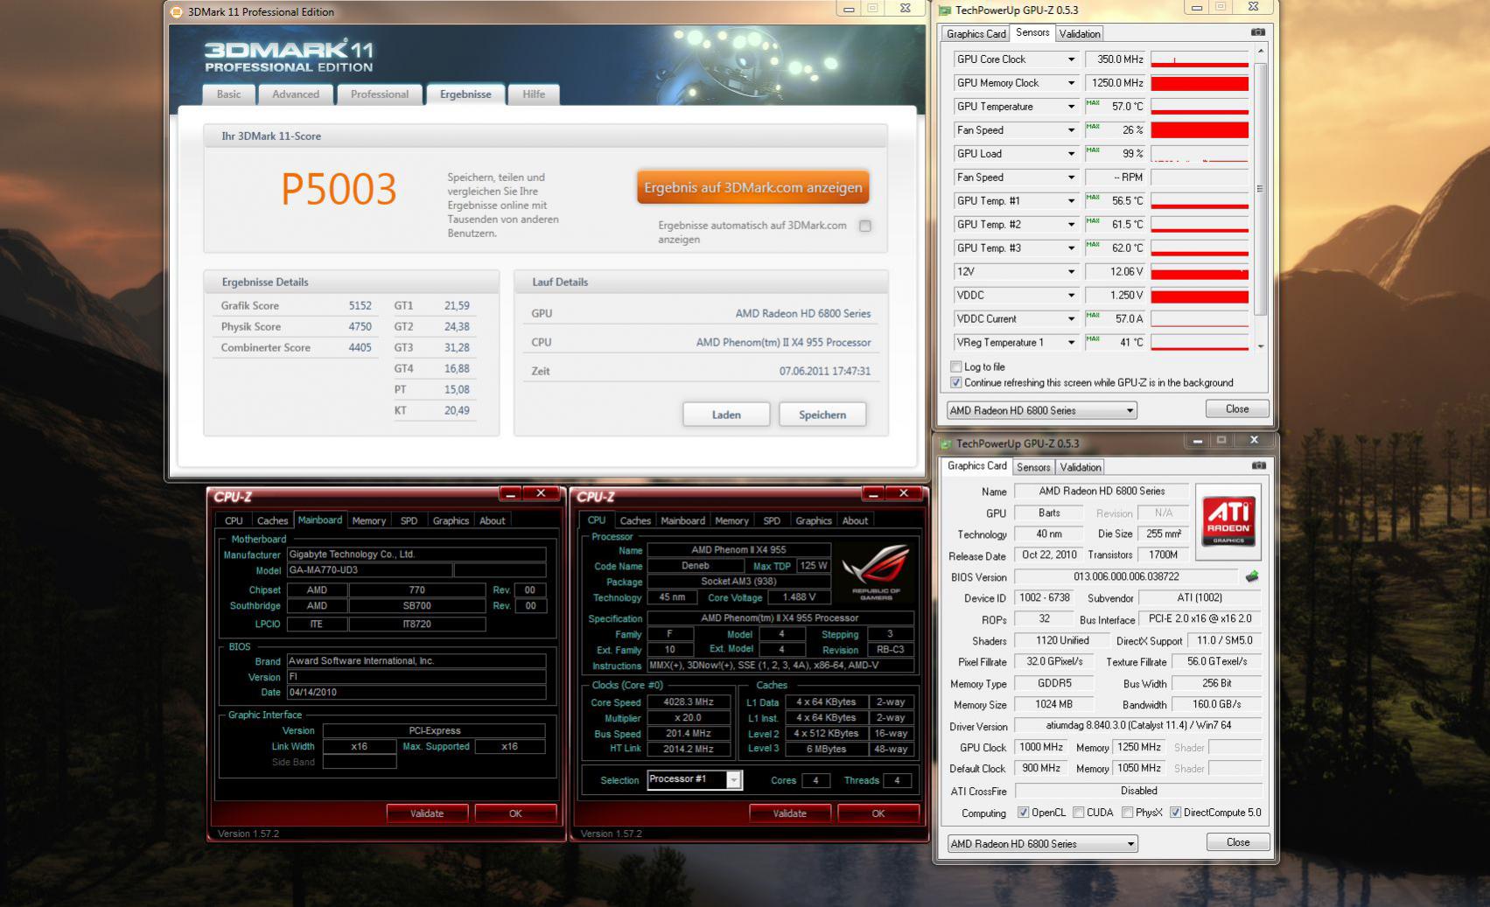Click the GPU Core Clock sensor graph
The image size is (1490, 907).
[x=1200, y=59]
